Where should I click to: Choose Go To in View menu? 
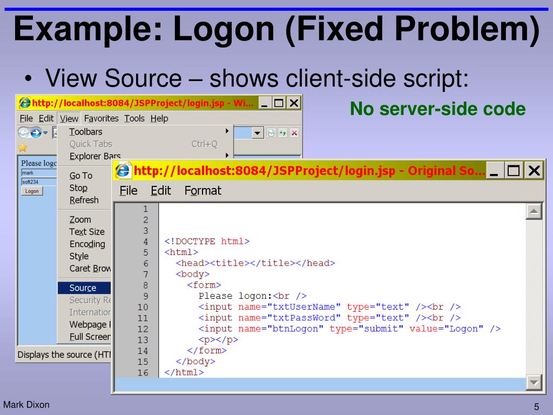(85, 176)
